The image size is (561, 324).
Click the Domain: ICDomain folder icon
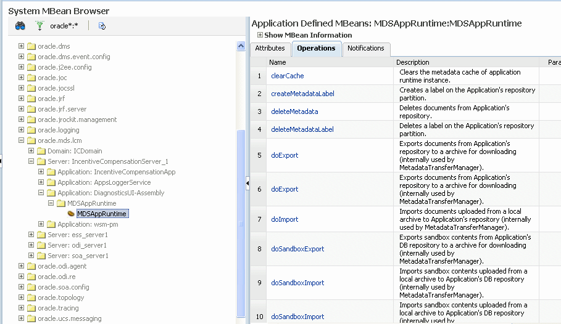point(41,151)
